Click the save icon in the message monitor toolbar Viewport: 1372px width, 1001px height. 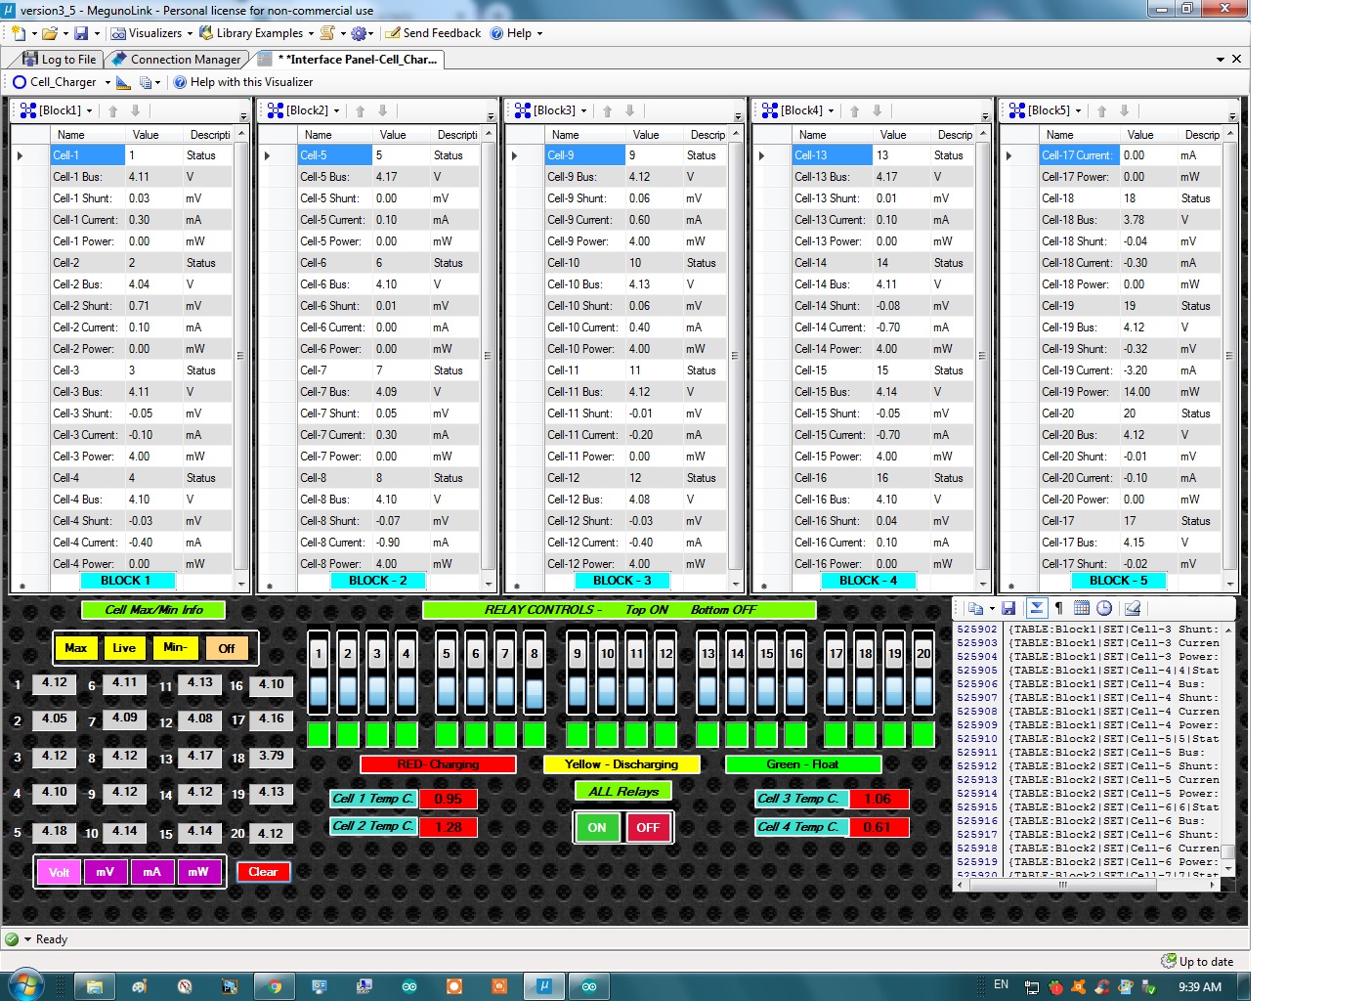(x=1008, y=608)
